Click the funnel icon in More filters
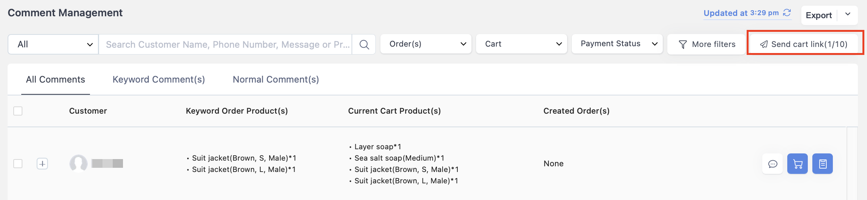 click(683, 44)
